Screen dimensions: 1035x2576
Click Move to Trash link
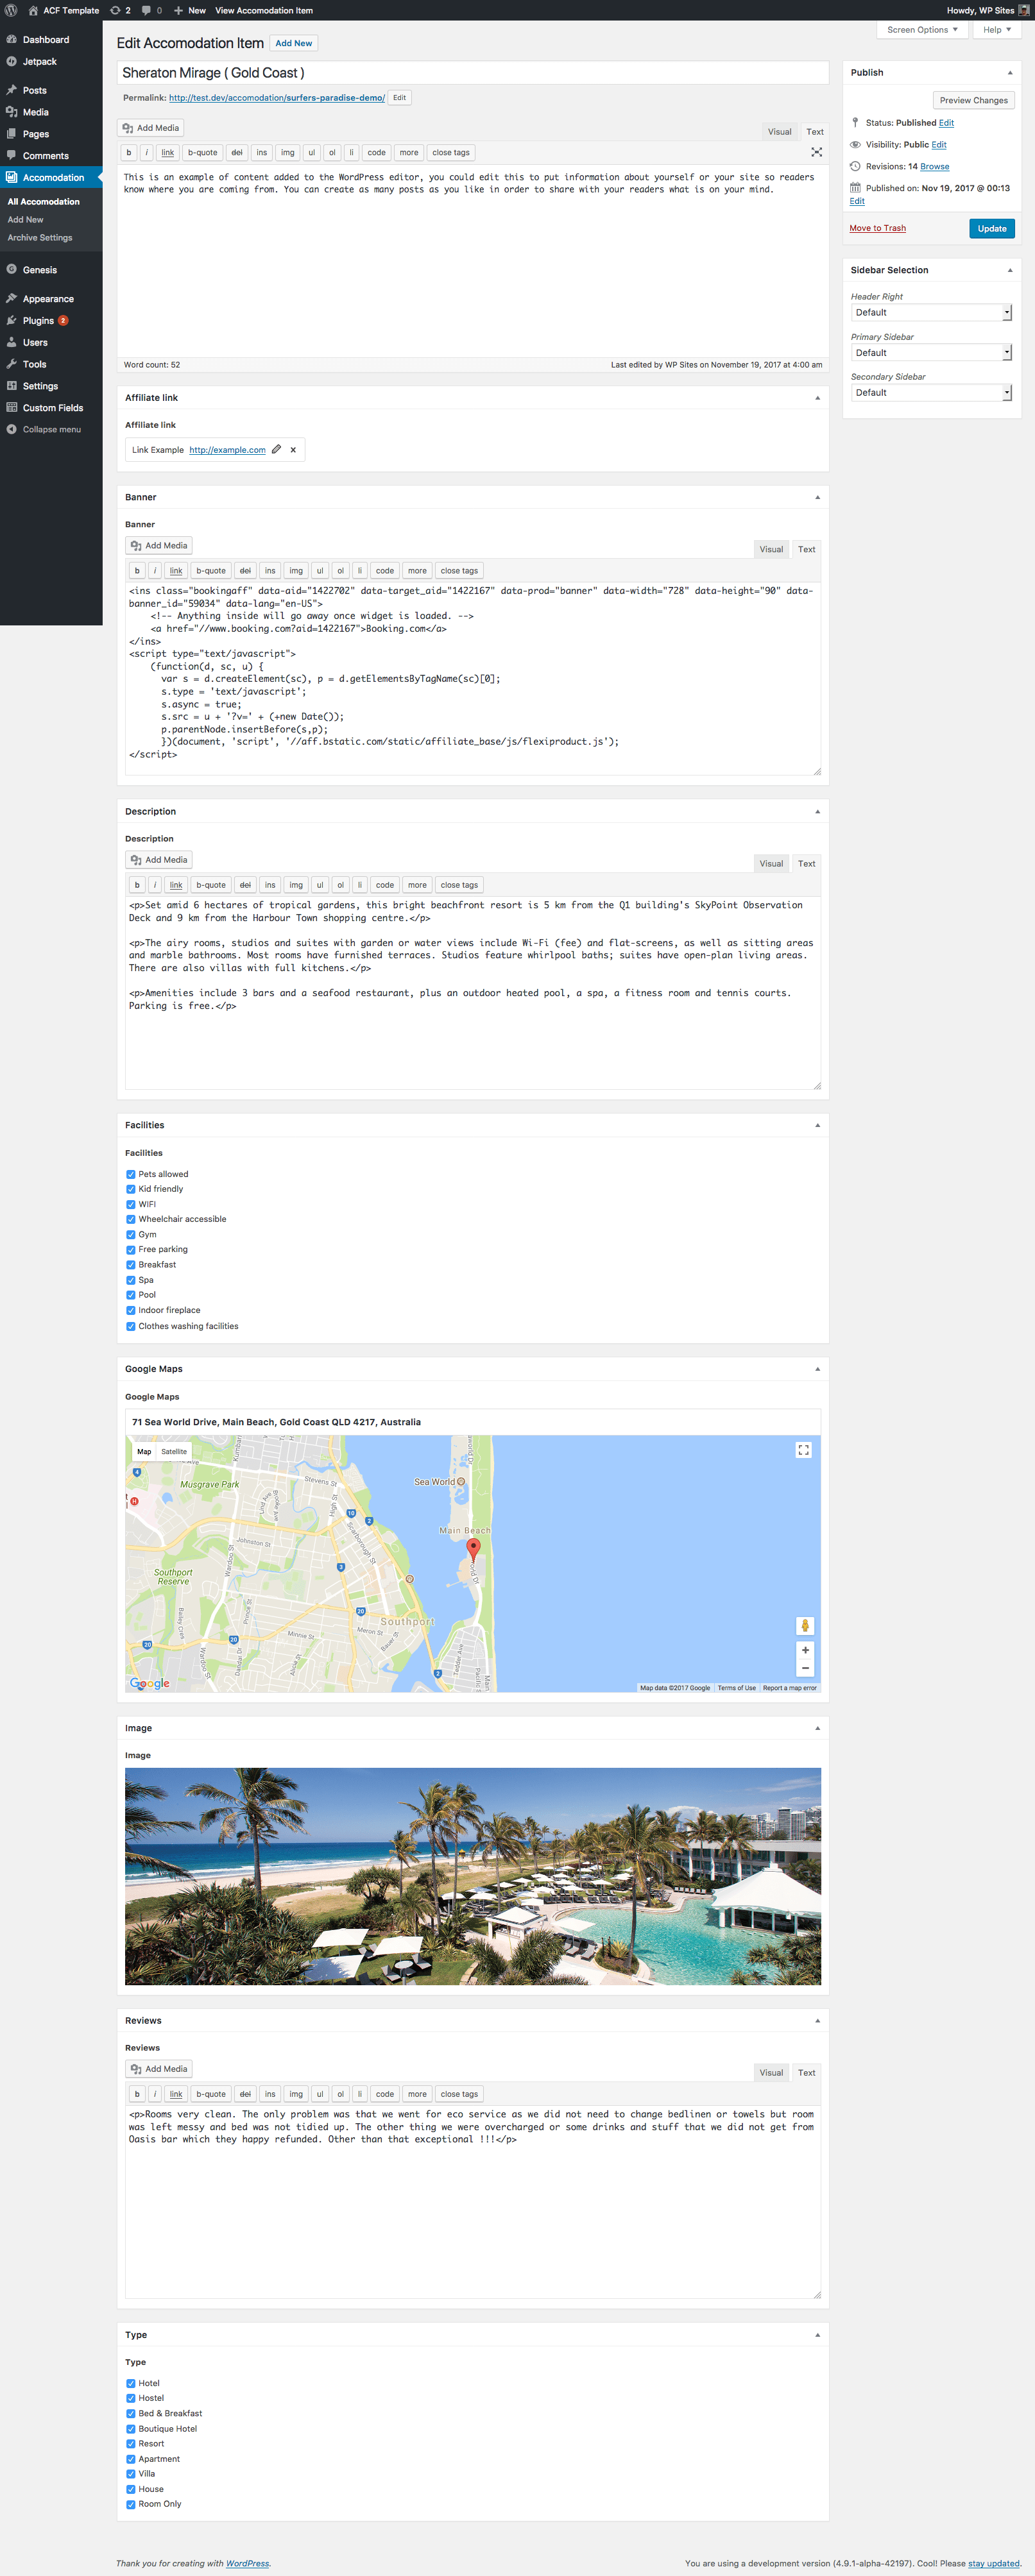(x=877, y=228)
